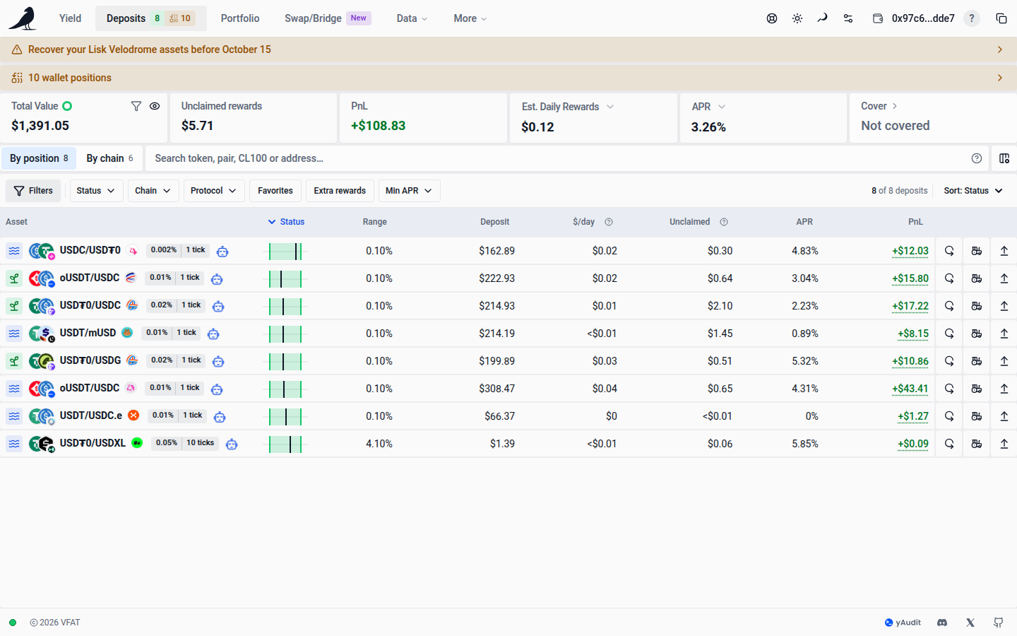The image size is (1017, 636).
Task: Open search help question icon
Action: coord(977,158)
